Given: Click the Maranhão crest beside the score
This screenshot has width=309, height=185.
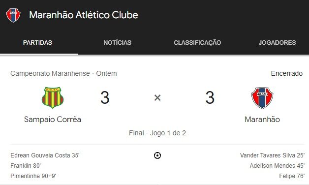Looking at the screenshot, I should [262, 98].
